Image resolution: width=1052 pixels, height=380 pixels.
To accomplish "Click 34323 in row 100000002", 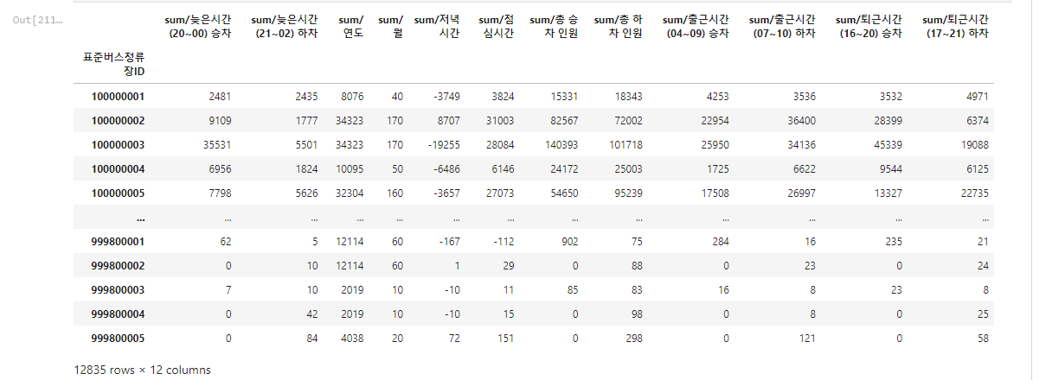I will [x=350, y=120].
